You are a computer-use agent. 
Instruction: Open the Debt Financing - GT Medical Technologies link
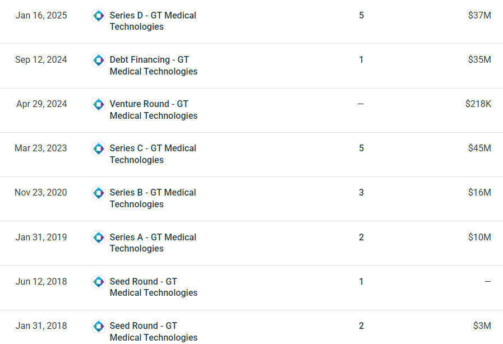tap(153, 66)
